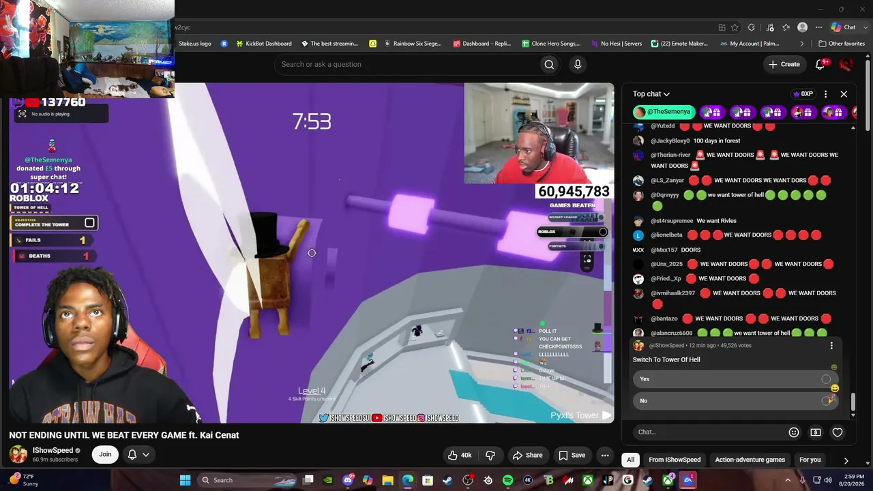Favorite this page with star icon
Image resolution: width=873 pixels, height=491 pixels.
click(x=735, y=27)
